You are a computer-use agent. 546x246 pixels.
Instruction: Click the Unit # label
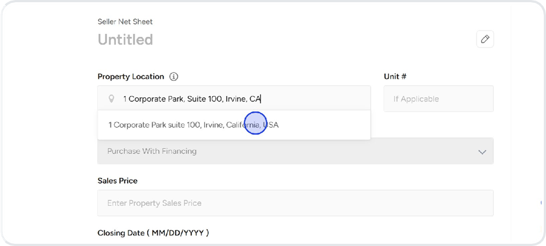tap(395, 77)
